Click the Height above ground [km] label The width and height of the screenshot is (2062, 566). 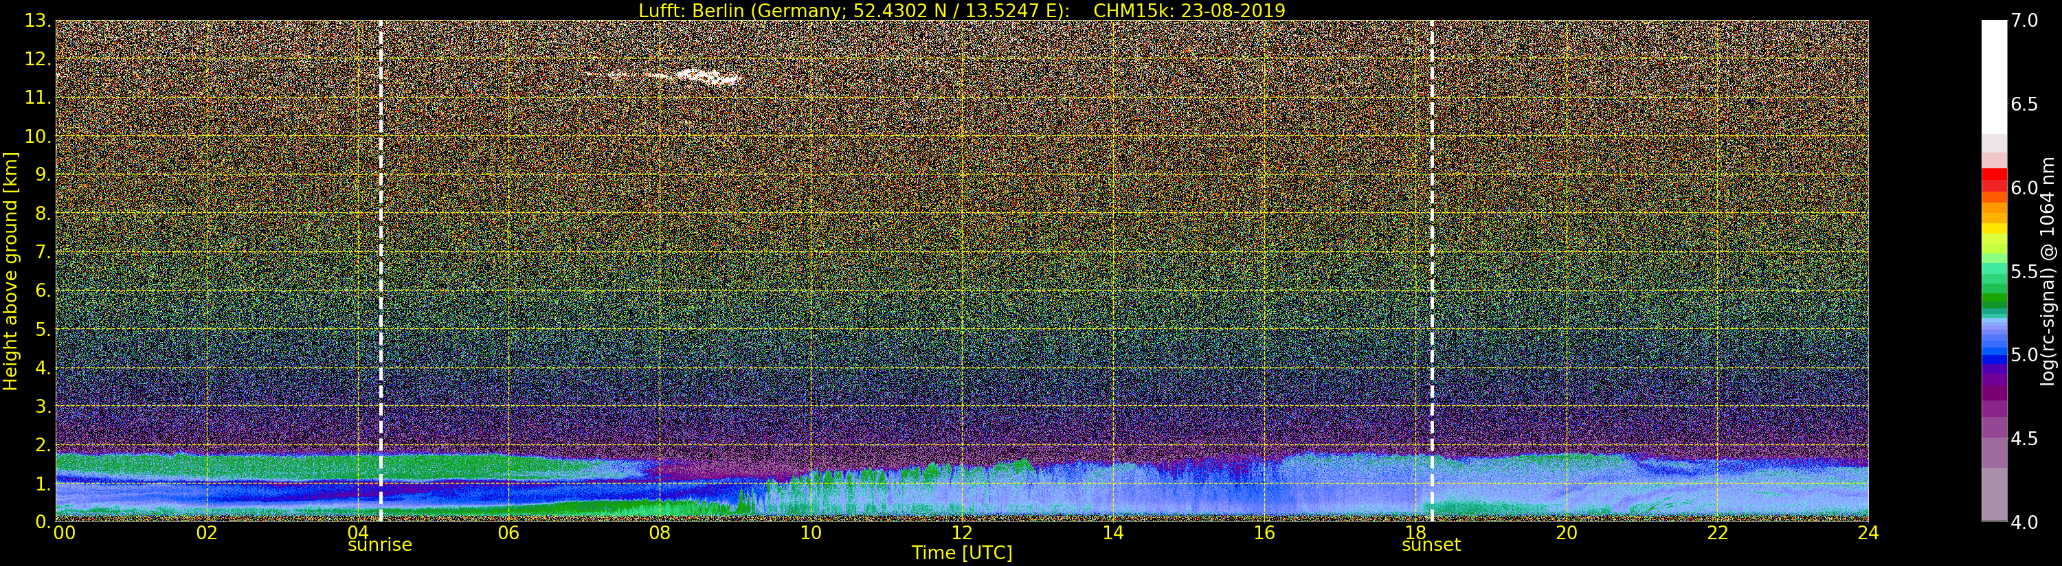click(10, 271)
